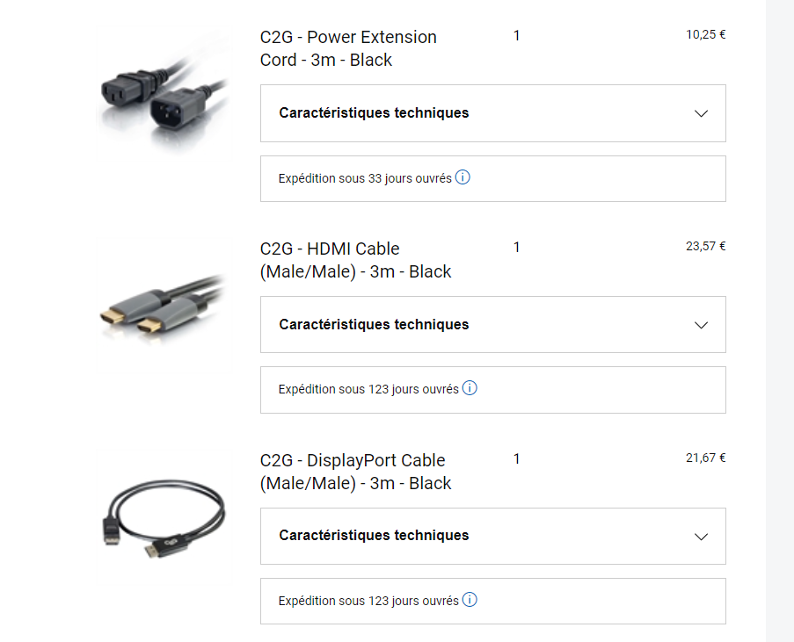794x642 pixels.
Task: Click the 10,25 € price
Action: 705,35
